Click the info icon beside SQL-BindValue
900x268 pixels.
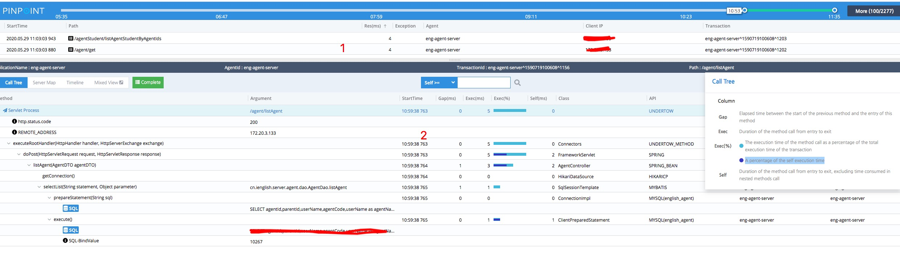point(65,240)
